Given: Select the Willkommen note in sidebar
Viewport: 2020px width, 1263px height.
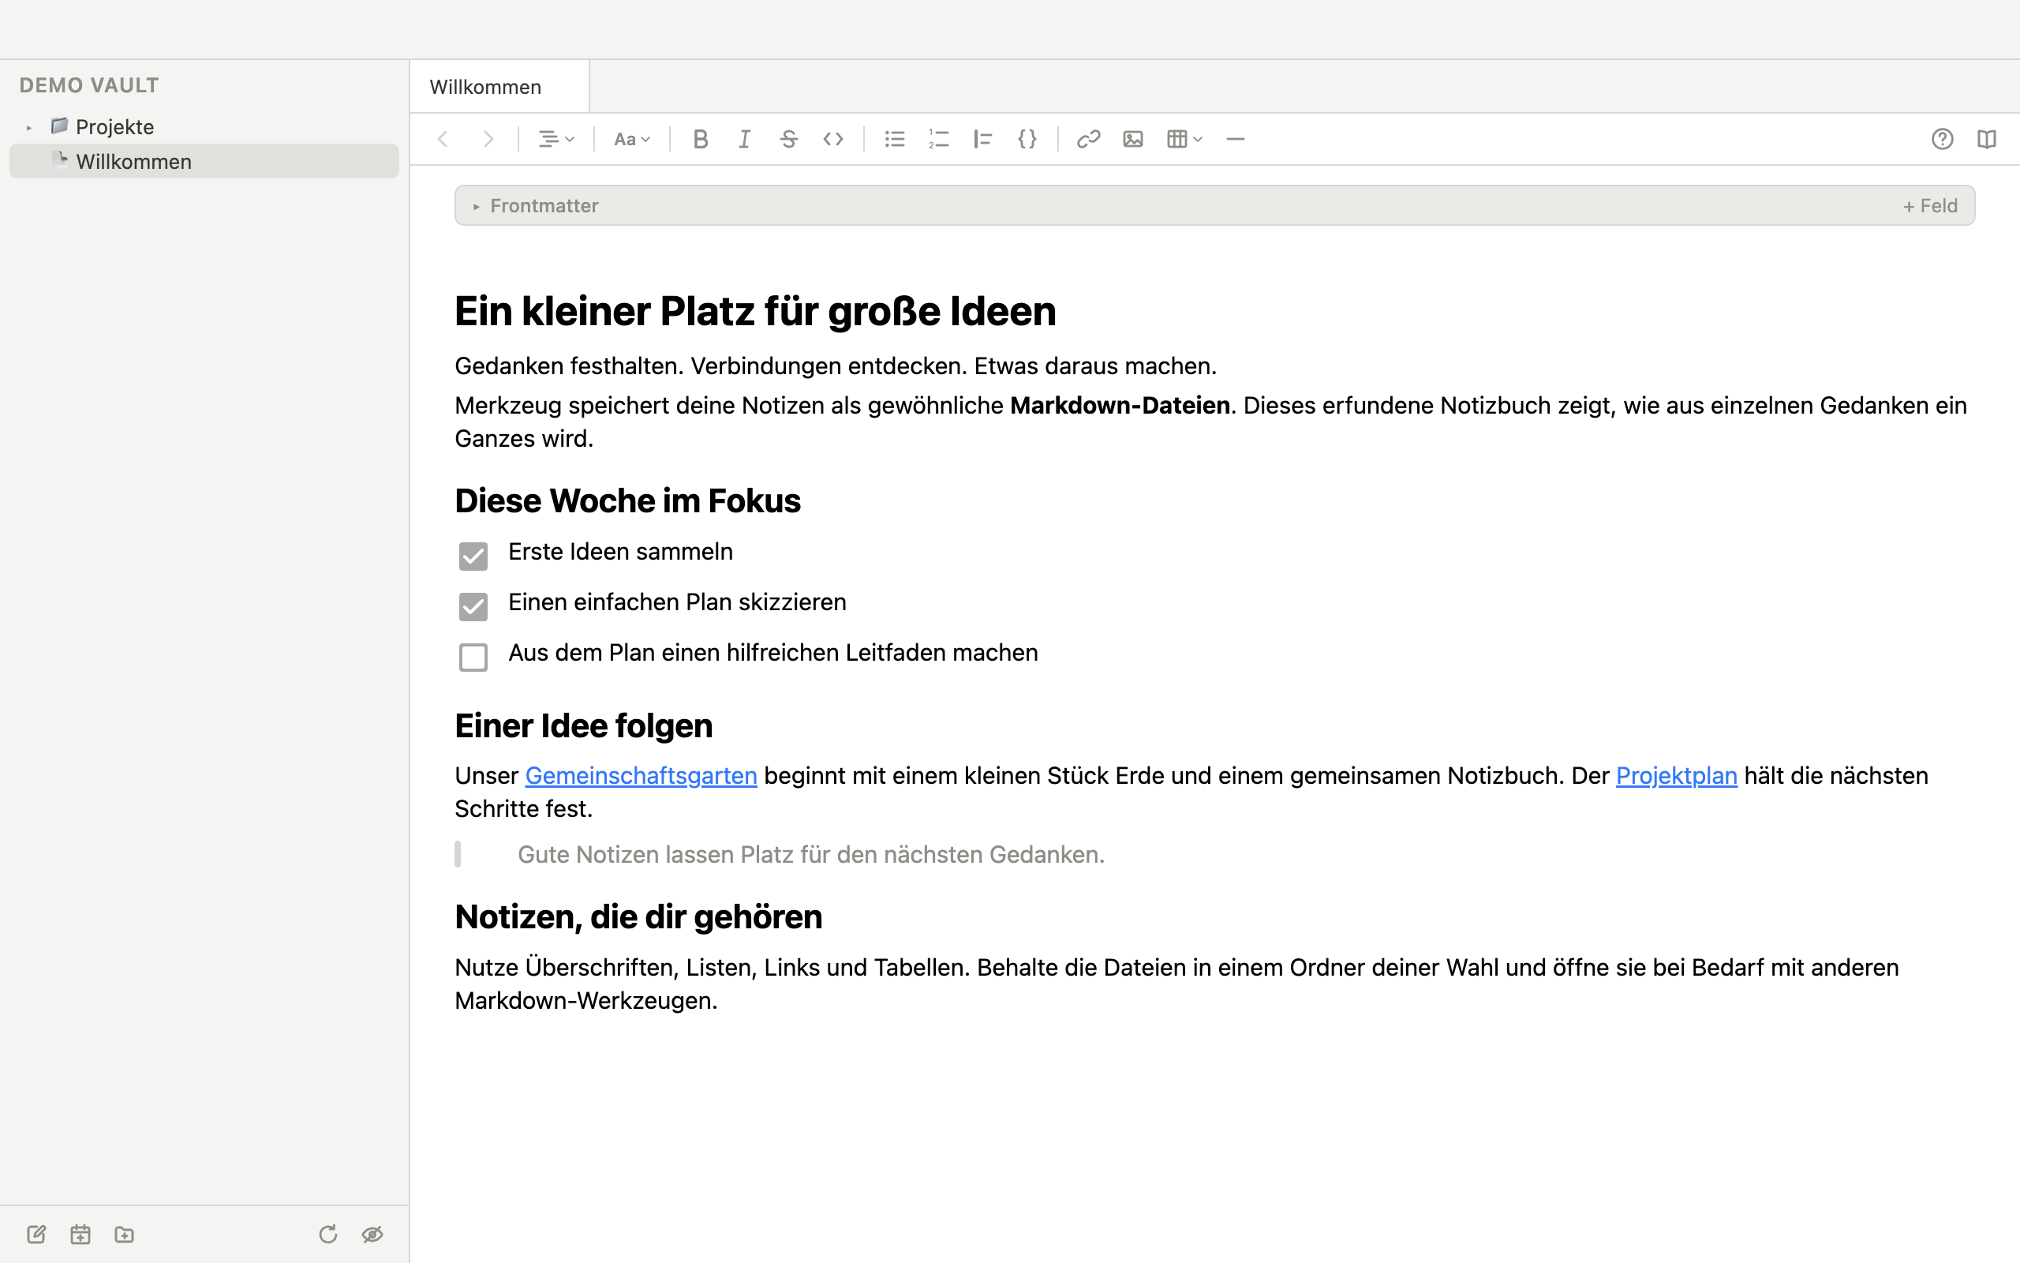Looking at the screenshot, I should [x=204, y=161].
